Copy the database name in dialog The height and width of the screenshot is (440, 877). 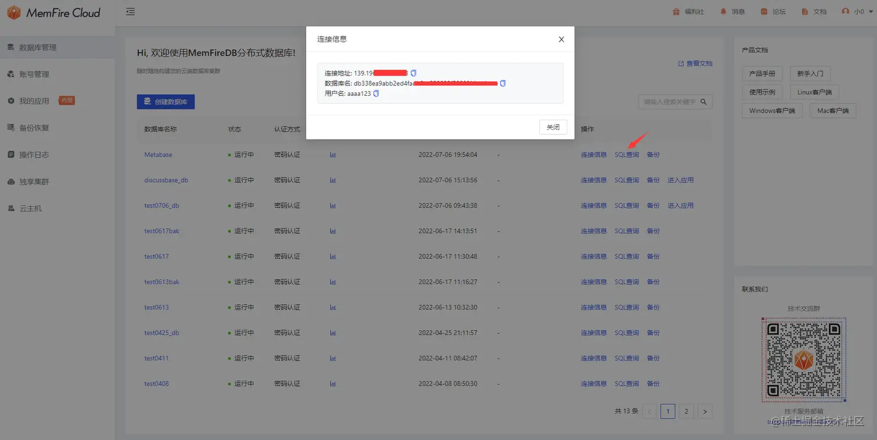tap(503, 83)
